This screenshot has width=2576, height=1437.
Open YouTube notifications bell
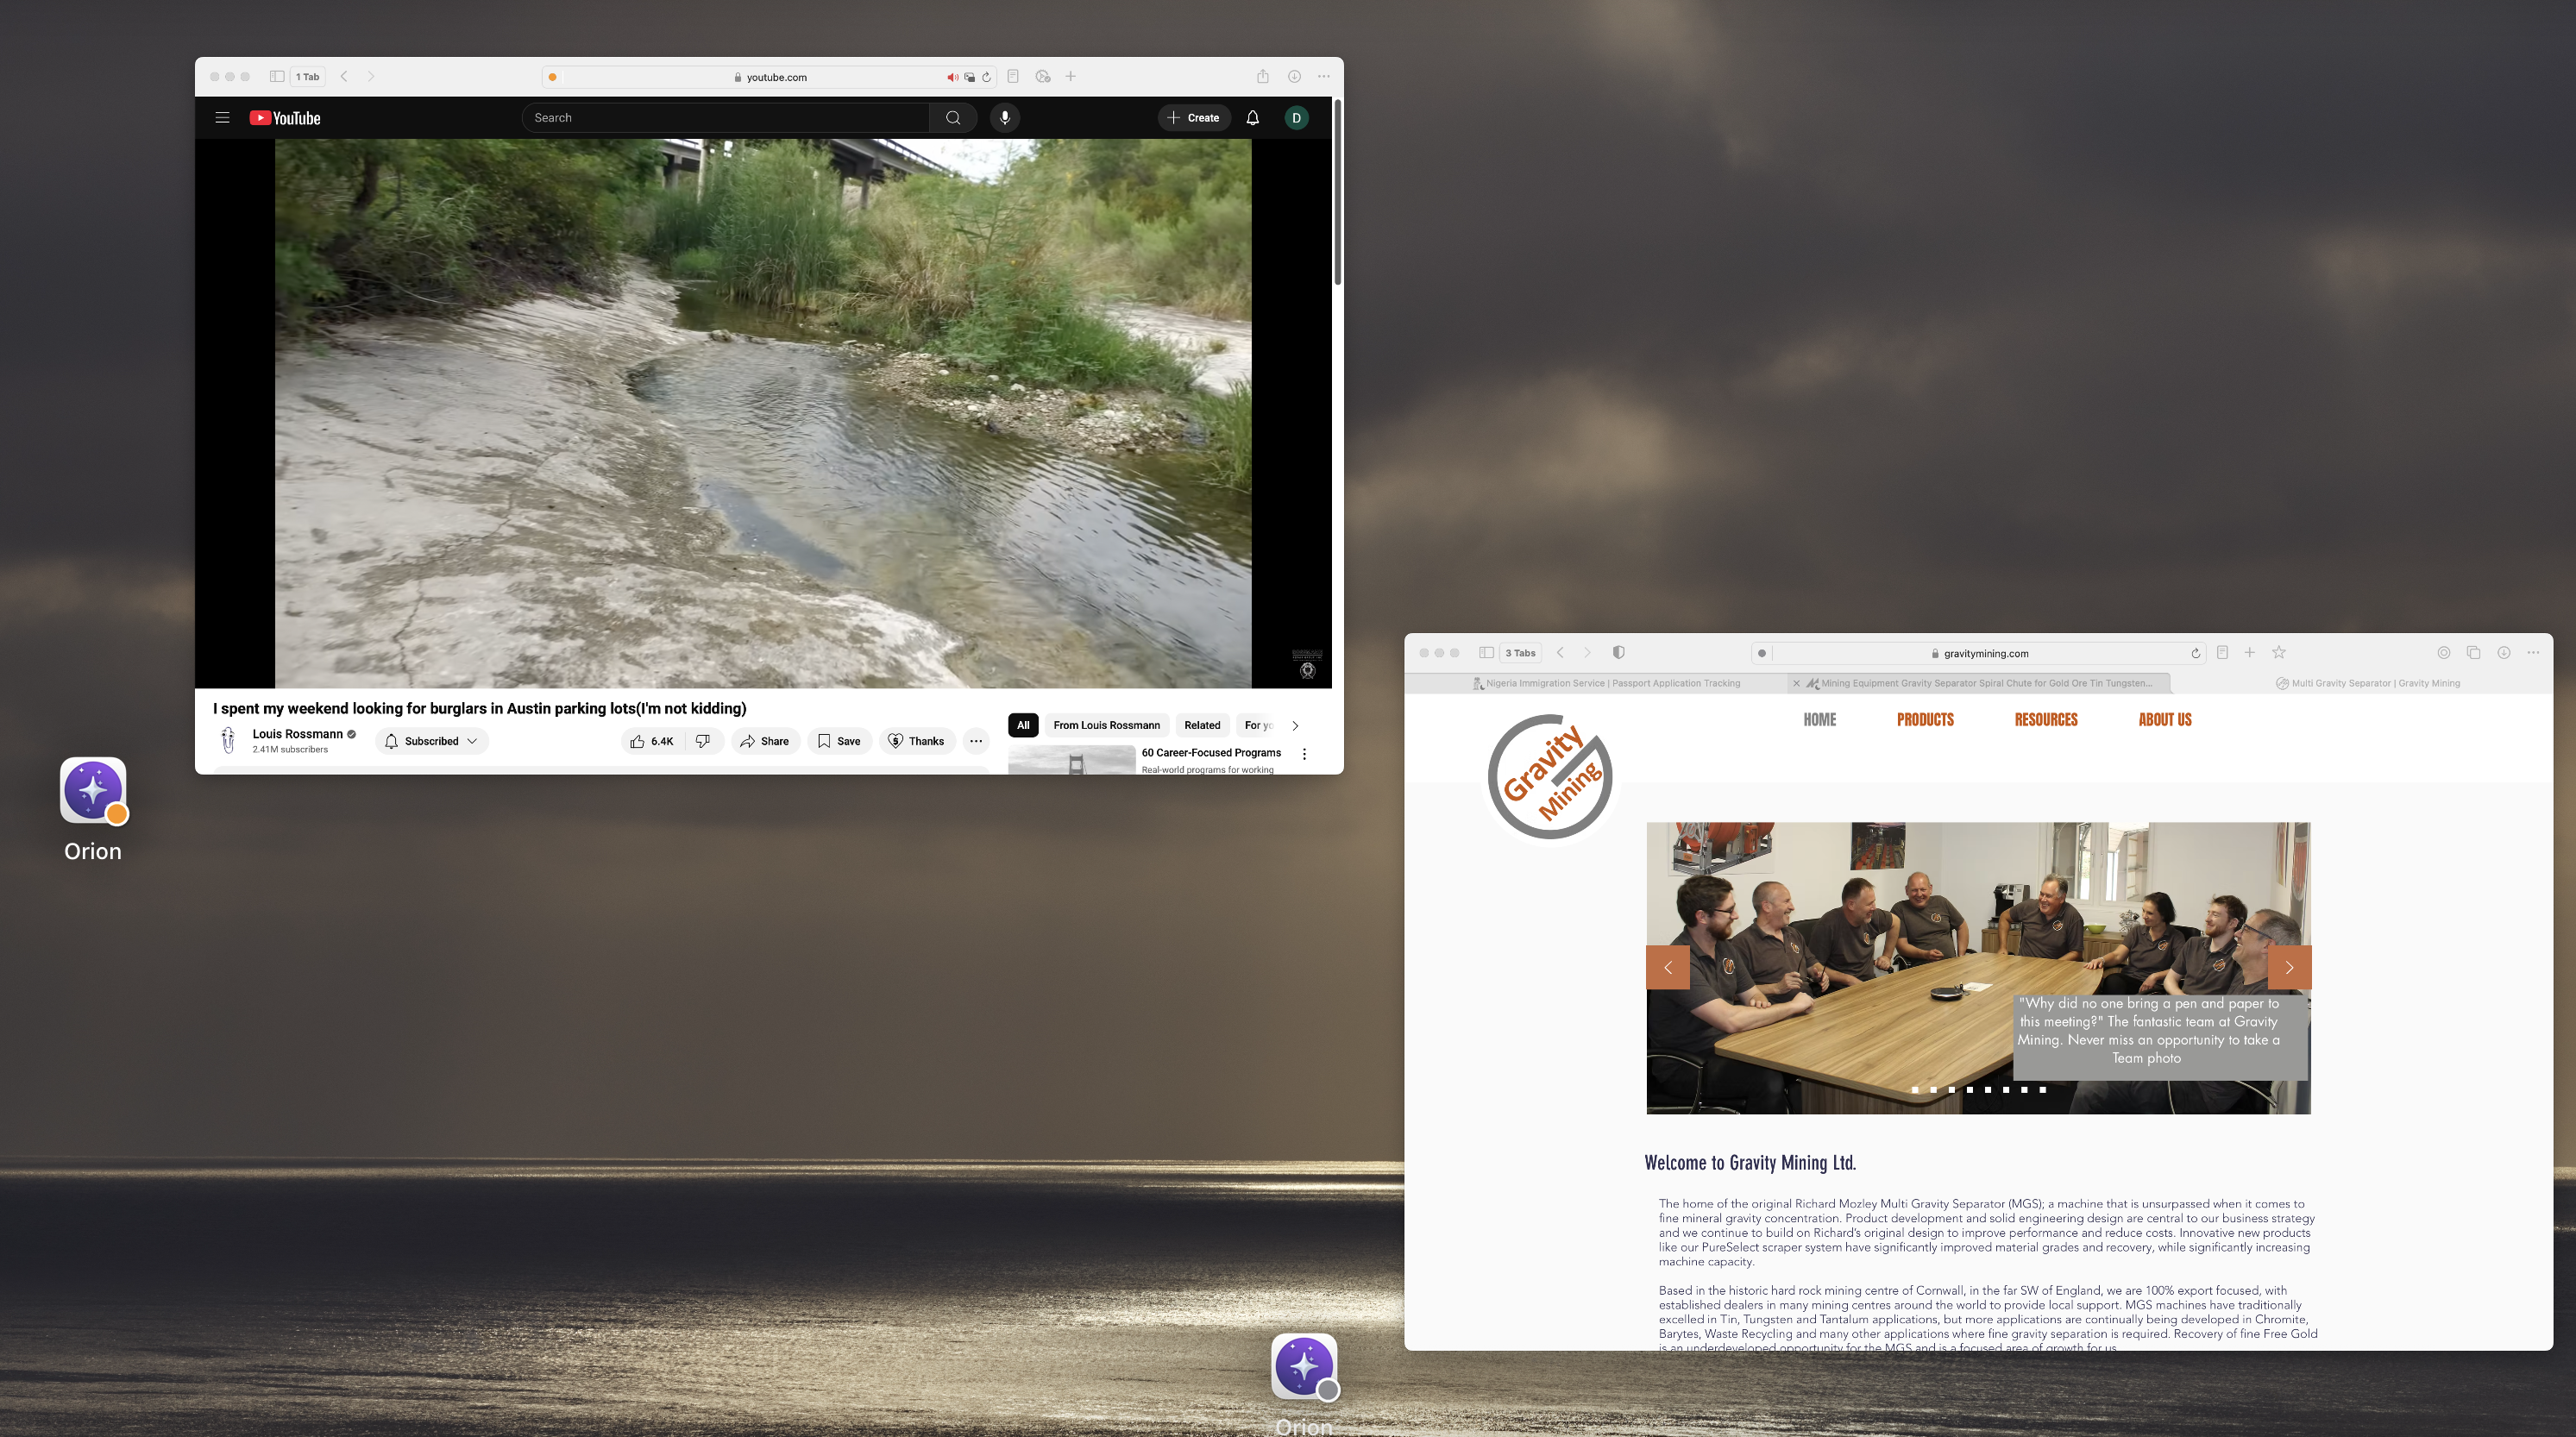coord(1252,118)
